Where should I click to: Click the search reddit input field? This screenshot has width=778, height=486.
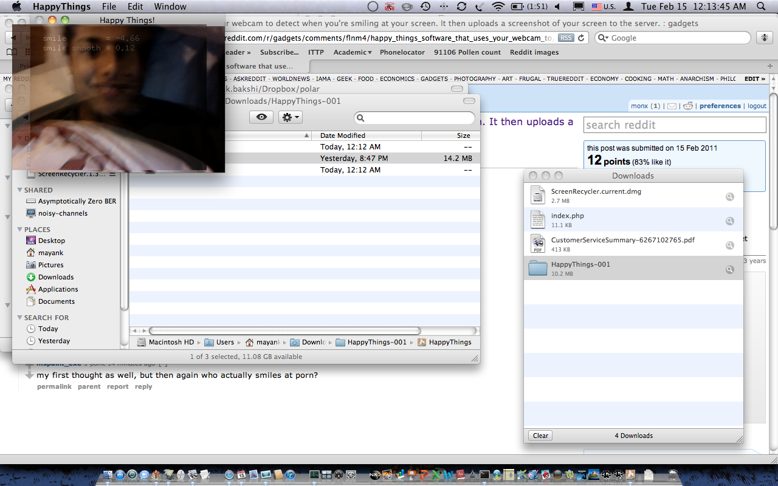[x=675, y=125]
